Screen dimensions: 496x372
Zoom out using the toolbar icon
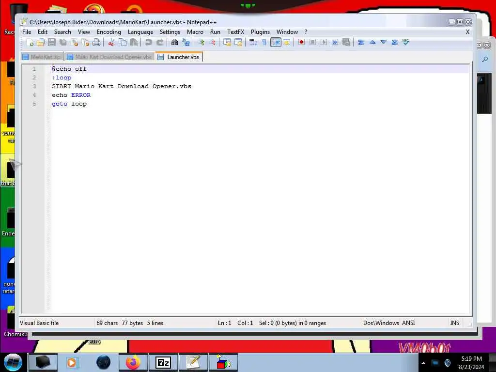212,42
